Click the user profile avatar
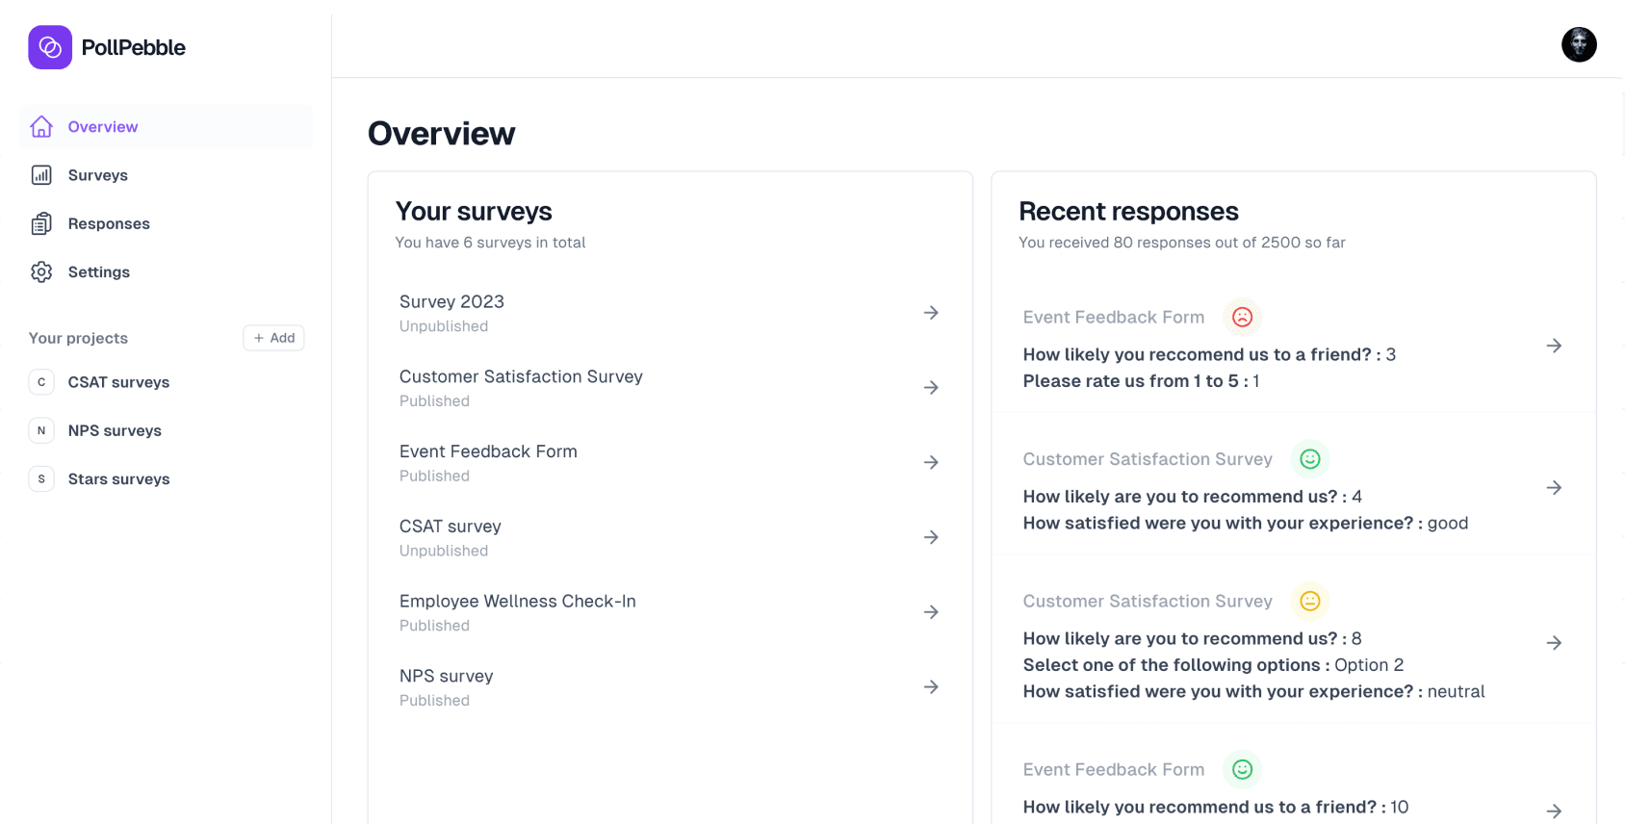Viewport: 1625px width, 824px height. coord(1578,44)
